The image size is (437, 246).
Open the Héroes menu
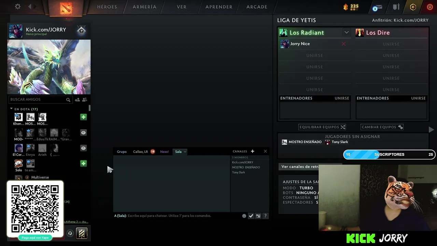107,7
